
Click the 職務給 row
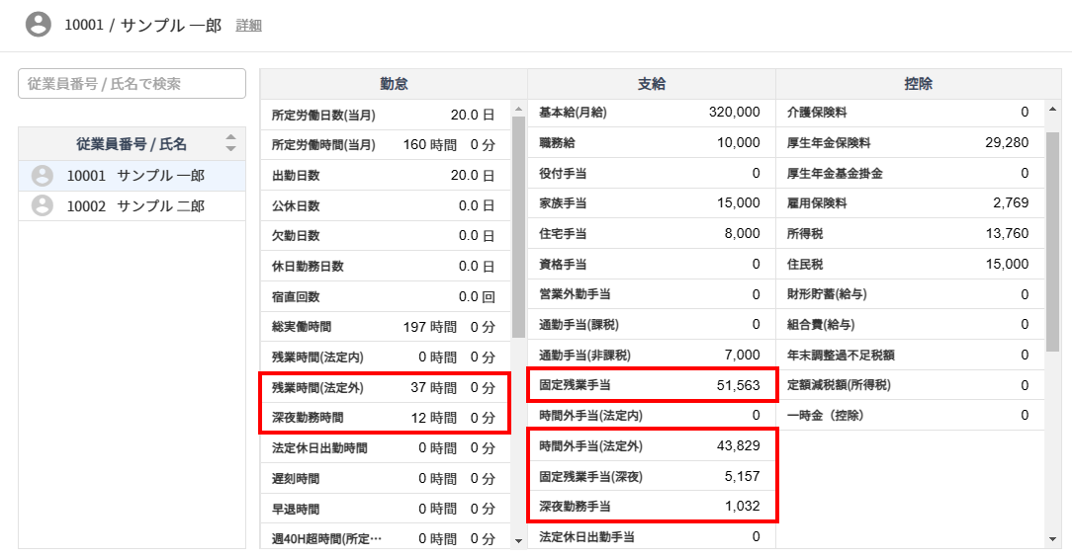[652, 142]
